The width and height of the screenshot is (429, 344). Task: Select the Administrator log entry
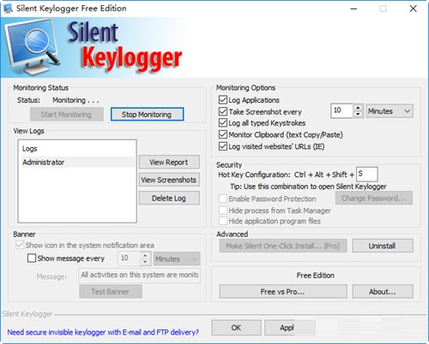pos(77,162)
